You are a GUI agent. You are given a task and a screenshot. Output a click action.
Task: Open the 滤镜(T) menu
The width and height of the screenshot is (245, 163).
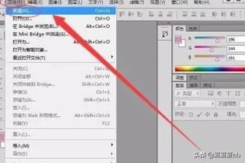(137, 2)
